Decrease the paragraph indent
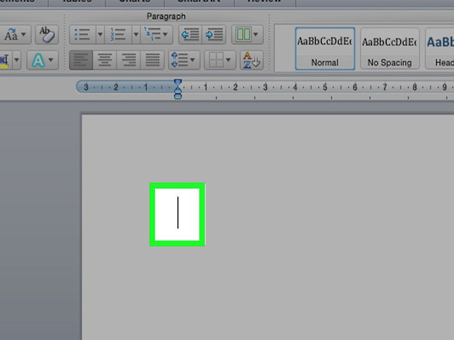 [190, 35]
